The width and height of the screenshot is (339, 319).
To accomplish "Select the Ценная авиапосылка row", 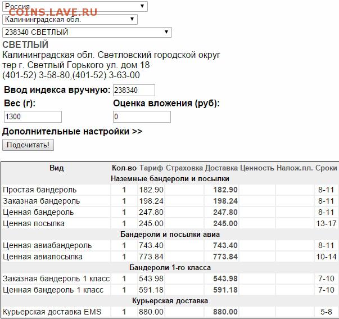I will (x=43, y=257).
